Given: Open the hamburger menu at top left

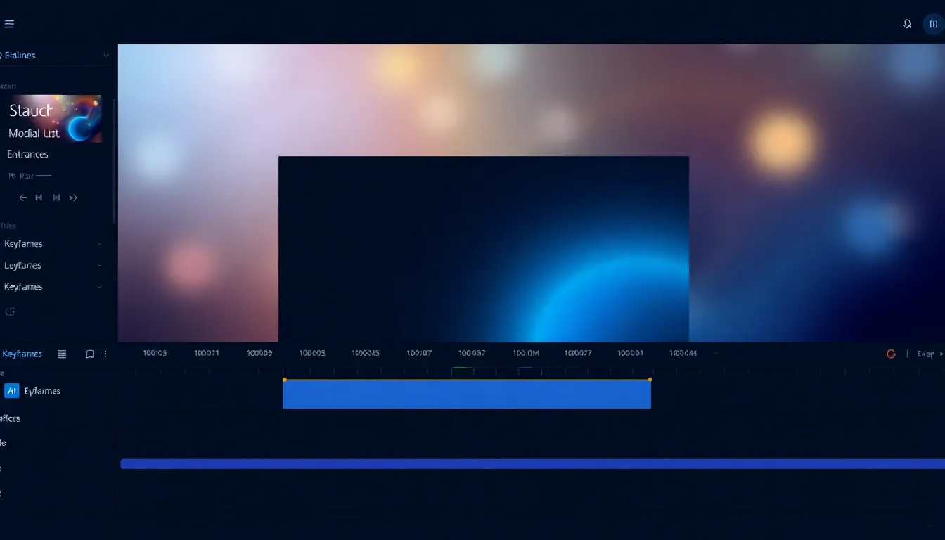Looking at the screenshot, I should coord(9,23).
